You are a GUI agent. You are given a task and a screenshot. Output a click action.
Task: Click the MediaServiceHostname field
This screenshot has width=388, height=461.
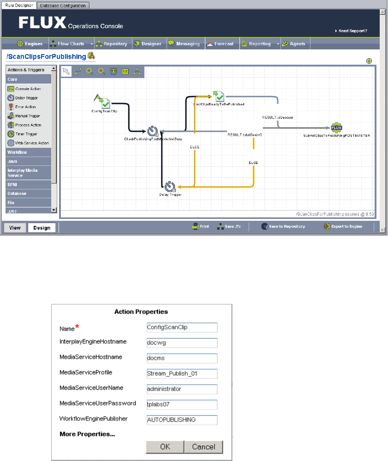pos(182,358)
